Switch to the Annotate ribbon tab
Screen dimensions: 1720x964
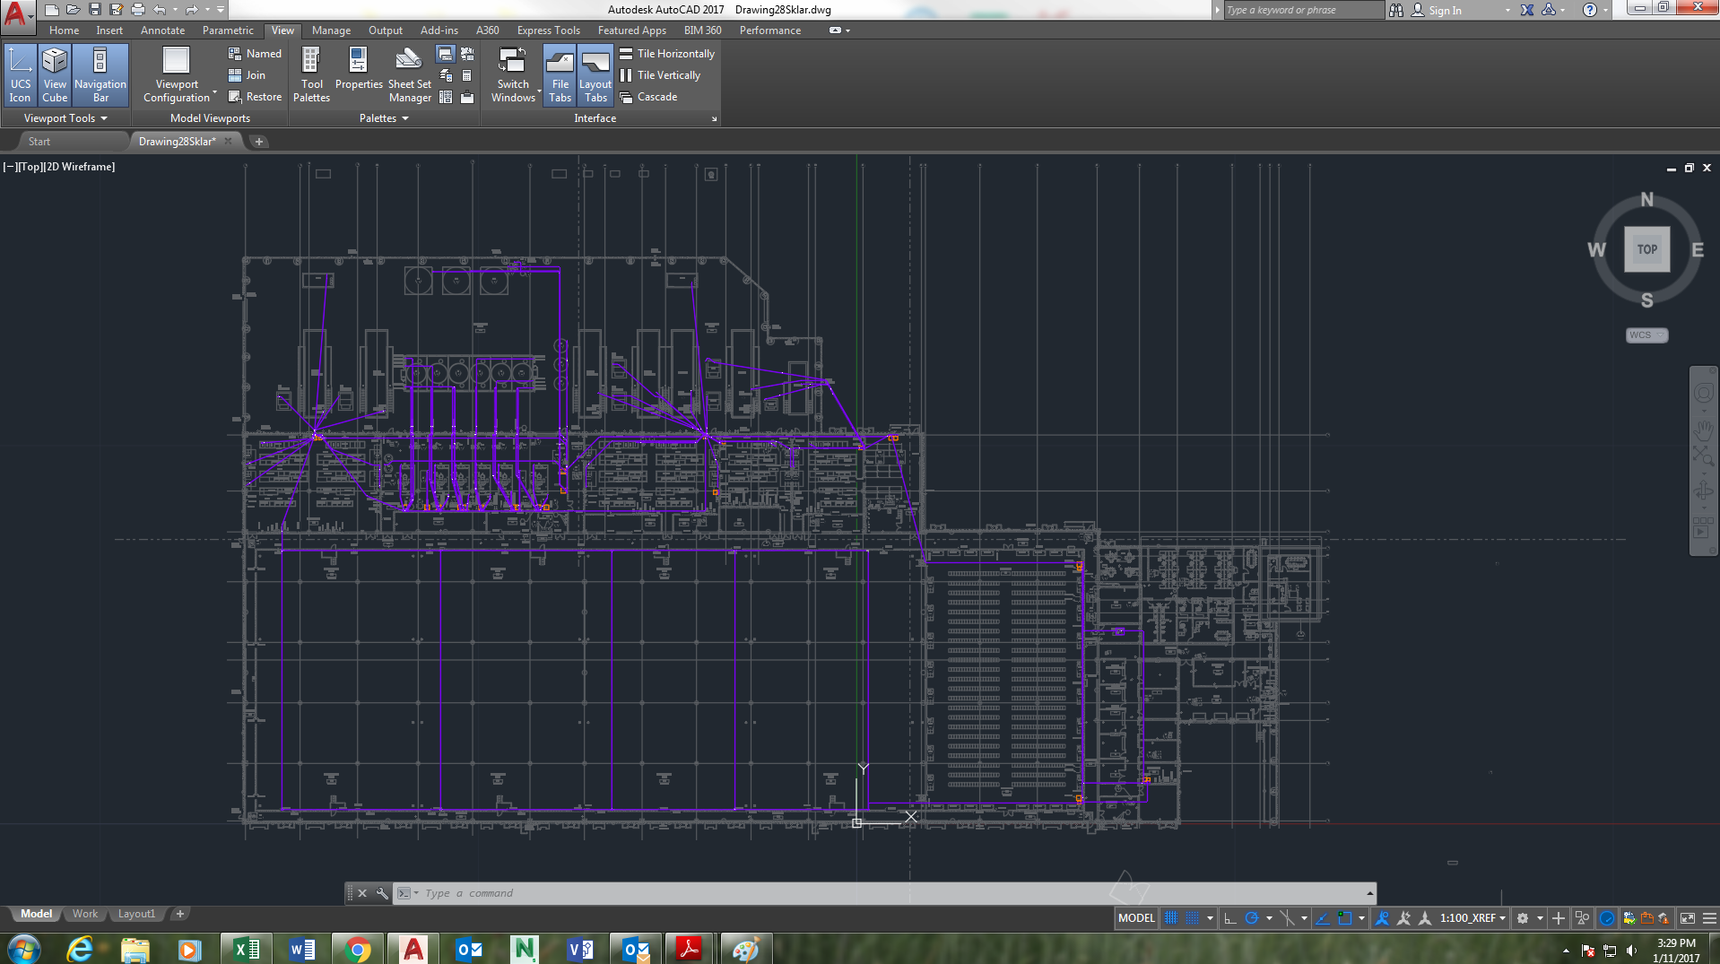(162, 30)
